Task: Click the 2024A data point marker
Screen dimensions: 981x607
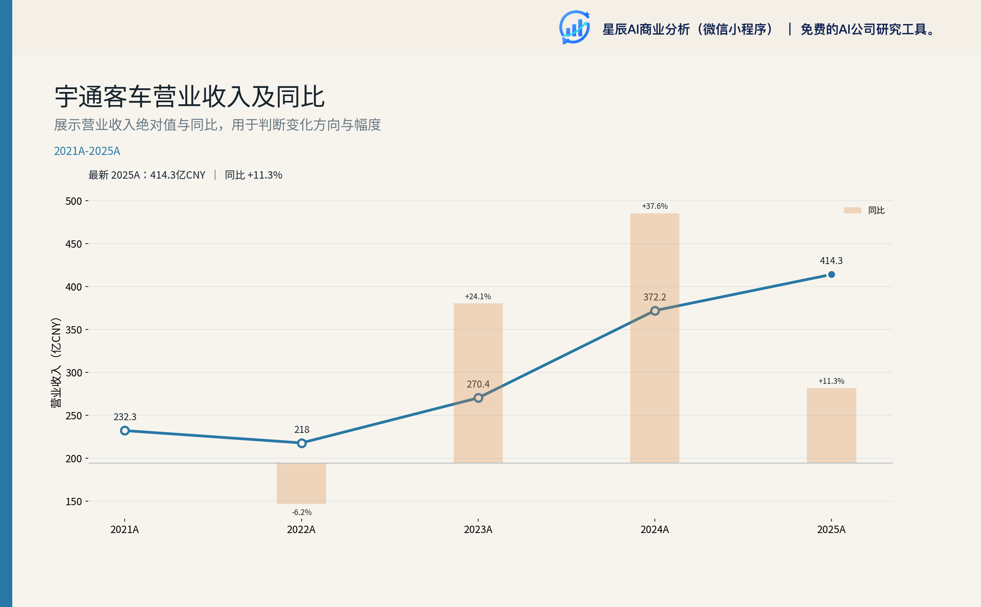Action: 655,311
